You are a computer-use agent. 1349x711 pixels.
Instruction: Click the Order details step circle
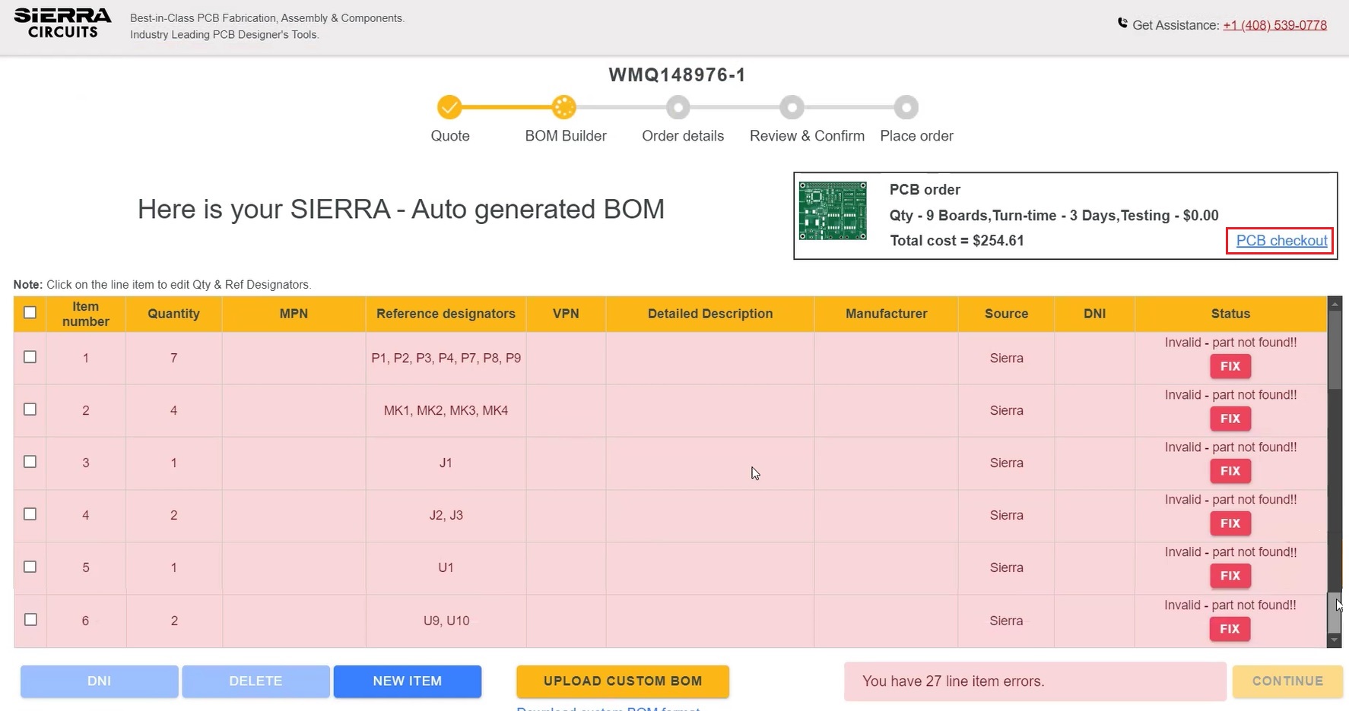click(678, 107)
